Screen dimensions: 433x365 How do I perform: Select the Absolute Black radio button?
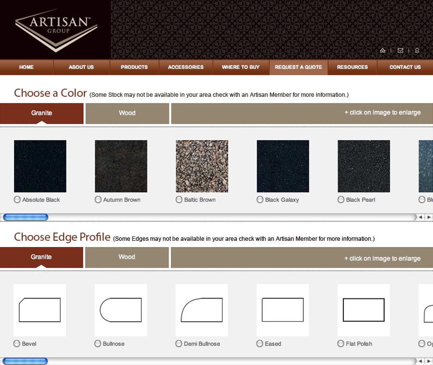pyautogui.click(x=17, y=199)
